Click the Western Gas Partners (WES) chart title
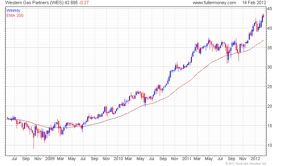The height and width of the screenshot is (166, 291). tap(34, 3)
